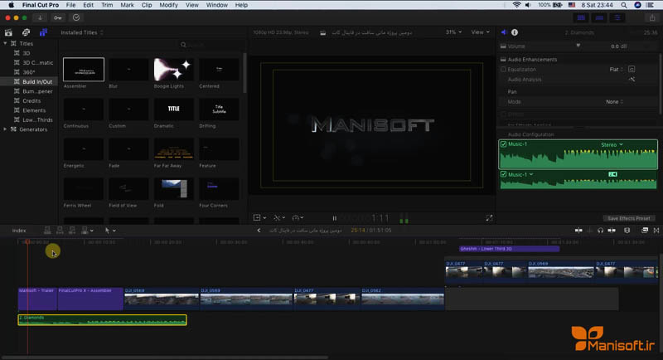Screen dimensions: 663x360
Task: Open the Installed Titles filter dropdown
Action: click(82, 32)
